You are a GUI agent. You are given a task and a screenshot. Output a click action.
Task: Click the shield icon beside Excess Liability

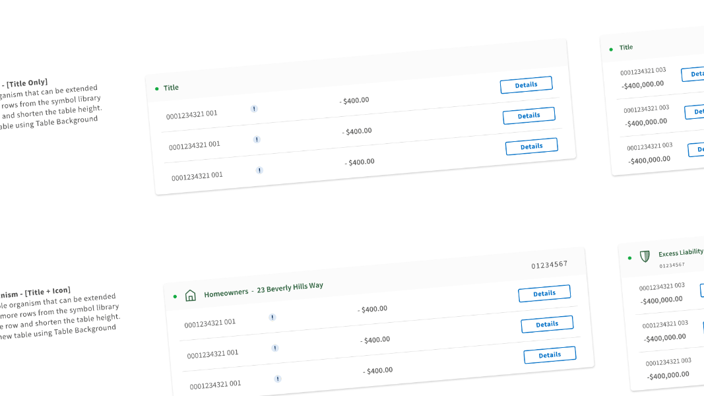point(645,256)
